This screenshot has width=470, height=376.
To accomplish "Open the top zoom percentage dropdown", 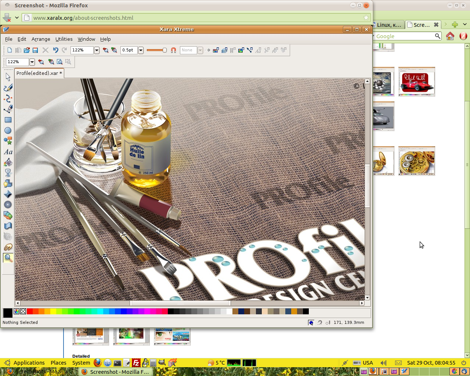I will (97, 50).
